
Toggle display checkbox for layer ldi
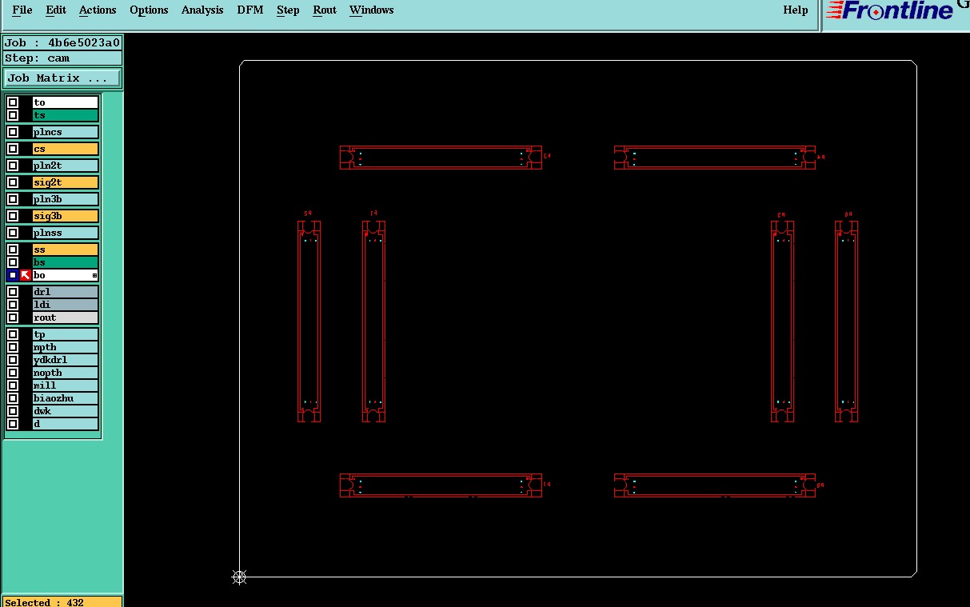coord(13,305)
